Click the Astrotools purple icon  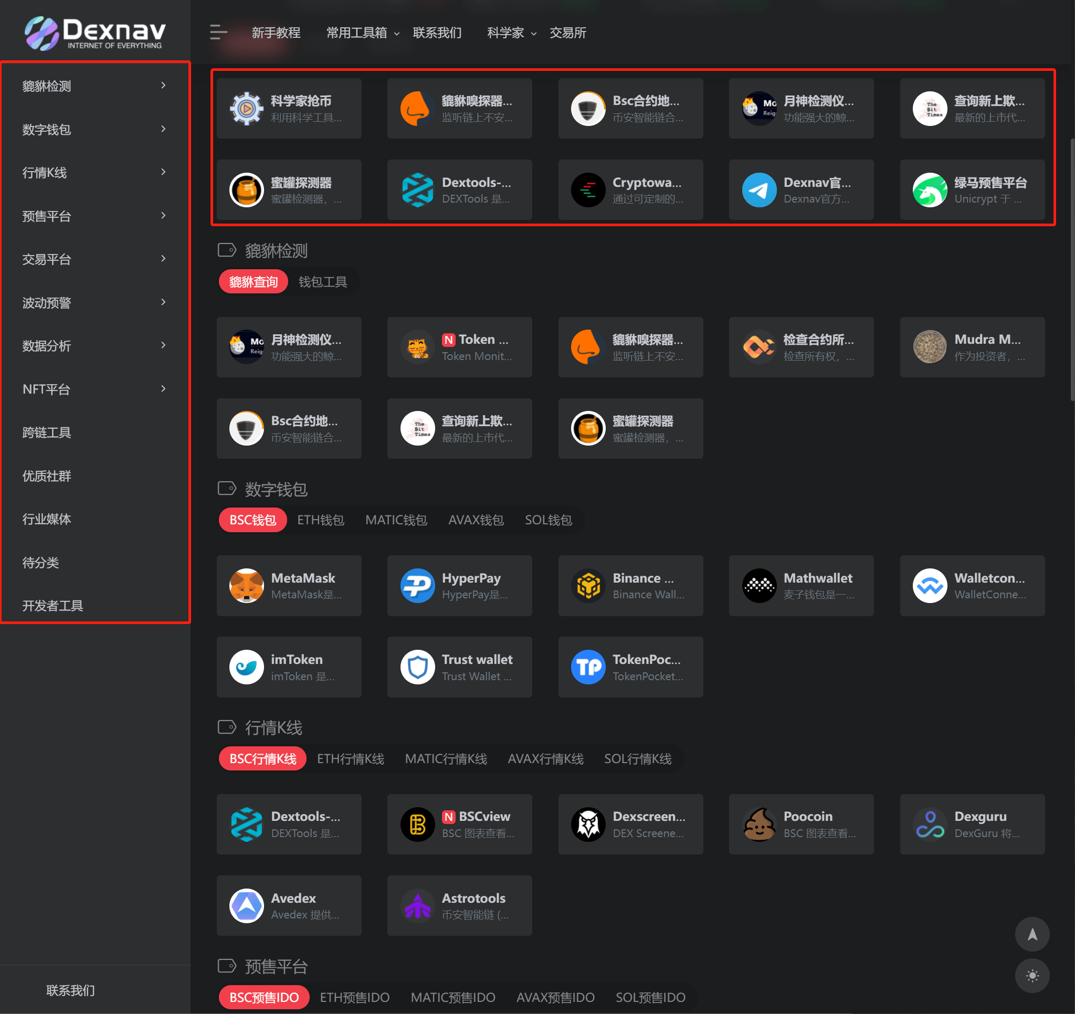click(x=417, y=906)
